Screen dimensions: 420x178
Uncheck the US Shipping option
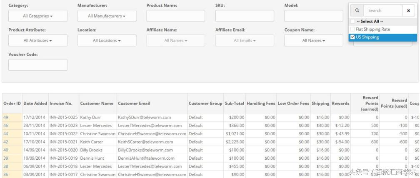353,37
